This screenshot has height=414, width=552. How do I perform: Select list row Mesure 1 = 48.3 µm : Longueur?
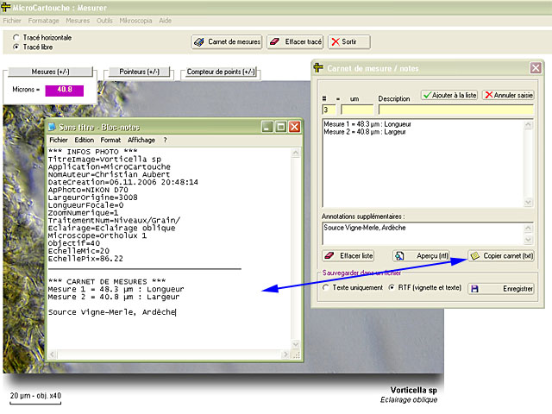(x=367, y=124)
